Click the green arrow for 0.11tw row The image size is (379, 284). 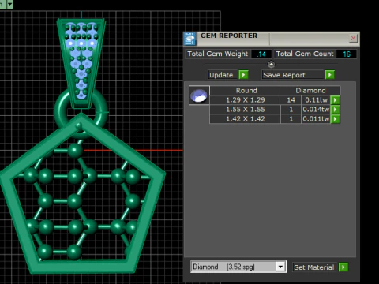point(335,100)
